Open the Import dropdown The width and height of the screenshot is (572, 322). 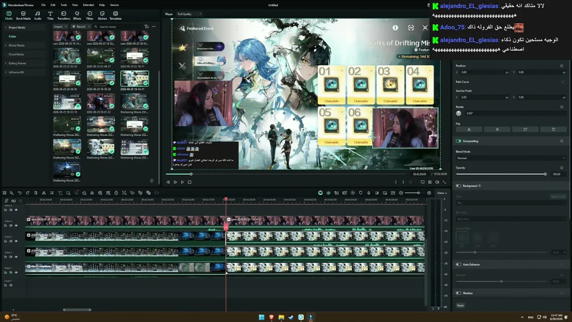coord(59,26)
